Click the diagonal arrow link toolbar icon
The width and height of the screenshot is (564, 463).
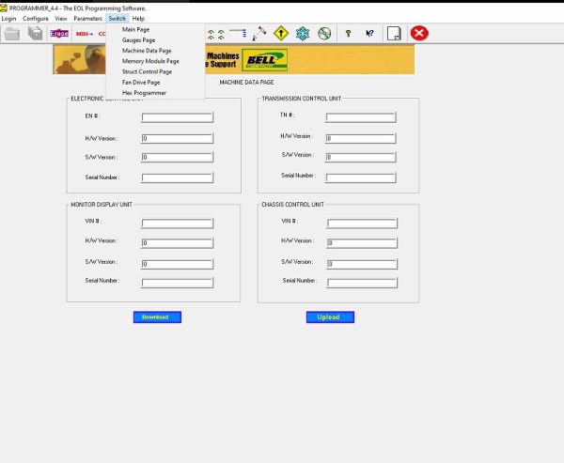(259, 34)
